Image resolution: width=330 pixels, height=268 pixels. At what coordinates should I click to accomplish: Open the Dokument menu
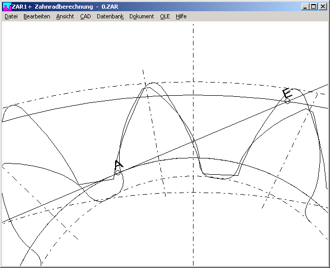tap(142, 16)
